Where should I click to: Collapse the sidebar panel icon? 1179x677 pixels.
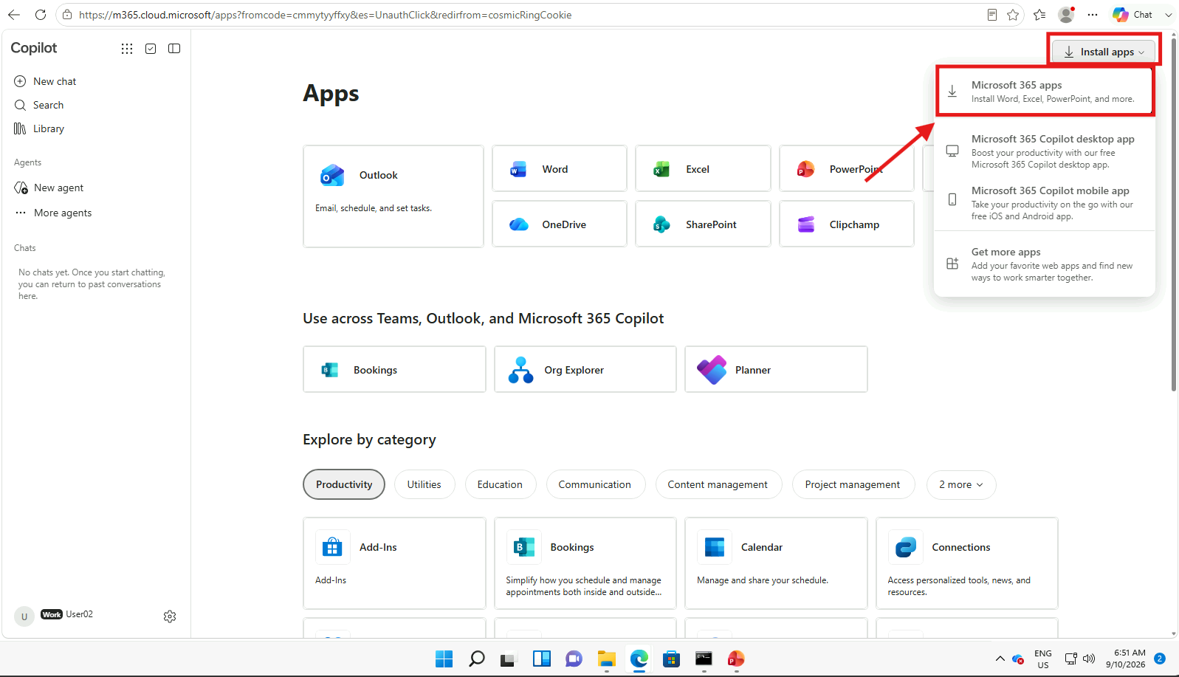(174, 49)
